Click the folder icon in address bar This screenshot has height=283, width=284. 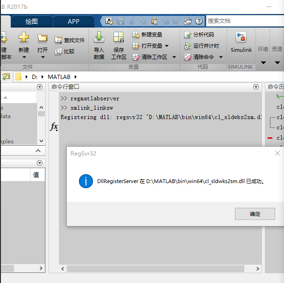point(18,77)
